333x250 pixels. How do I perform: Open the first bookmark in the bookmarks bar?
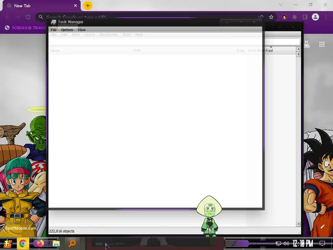[25, 28]
